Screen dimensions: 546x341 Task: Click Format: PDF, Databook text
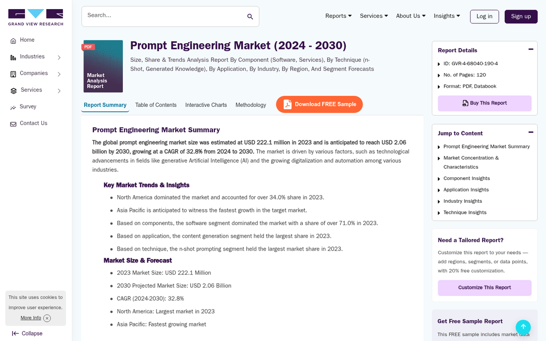pyautogui.click(x=470, y=86)
